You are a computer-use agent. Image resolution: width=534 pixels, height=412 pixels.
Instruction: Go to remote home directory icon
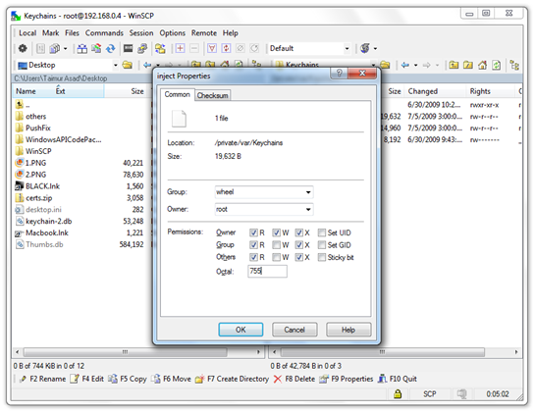pos(482,65)
